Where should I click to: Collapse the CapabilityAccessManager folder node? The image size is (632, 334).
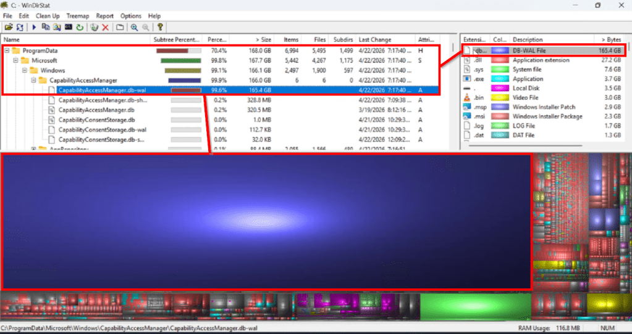[x=34, y=80]
